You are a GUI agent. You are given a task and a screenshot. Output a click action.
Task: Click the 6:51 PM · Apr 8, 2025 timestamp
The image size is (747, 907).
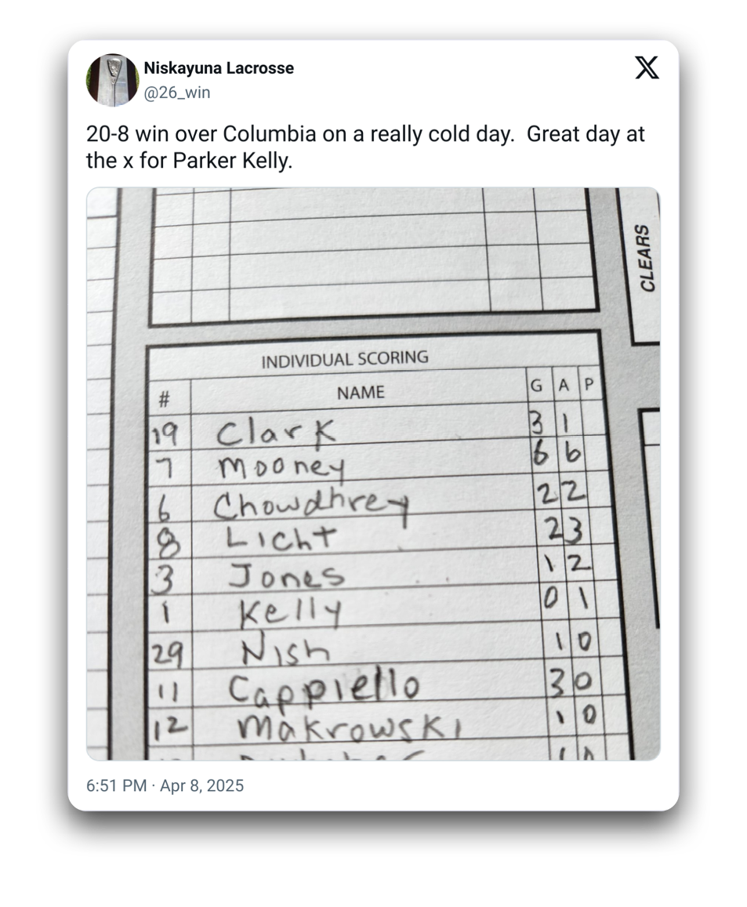tap(165, 785)
